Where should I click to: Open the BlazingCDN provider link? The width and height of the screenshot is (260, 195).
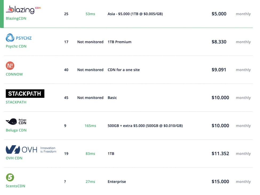coord(15,18)
